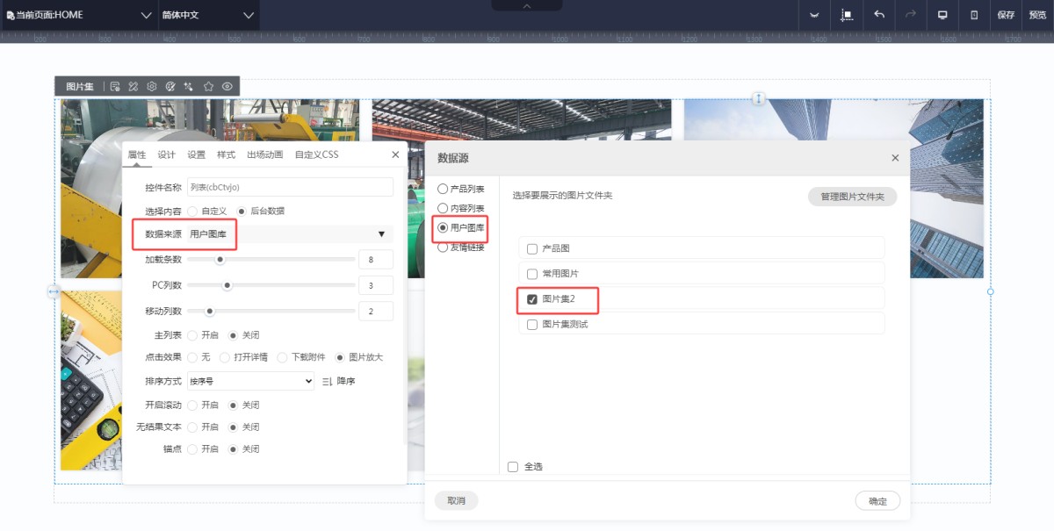Screen dimensions: 1054x531
Task: Click the star favorite icon in 图片集 toolbar
Action: click(208, 86)
